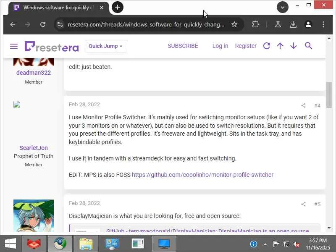
Task: Close the Windows software thread tab
Action: click(x=102, y=8)
